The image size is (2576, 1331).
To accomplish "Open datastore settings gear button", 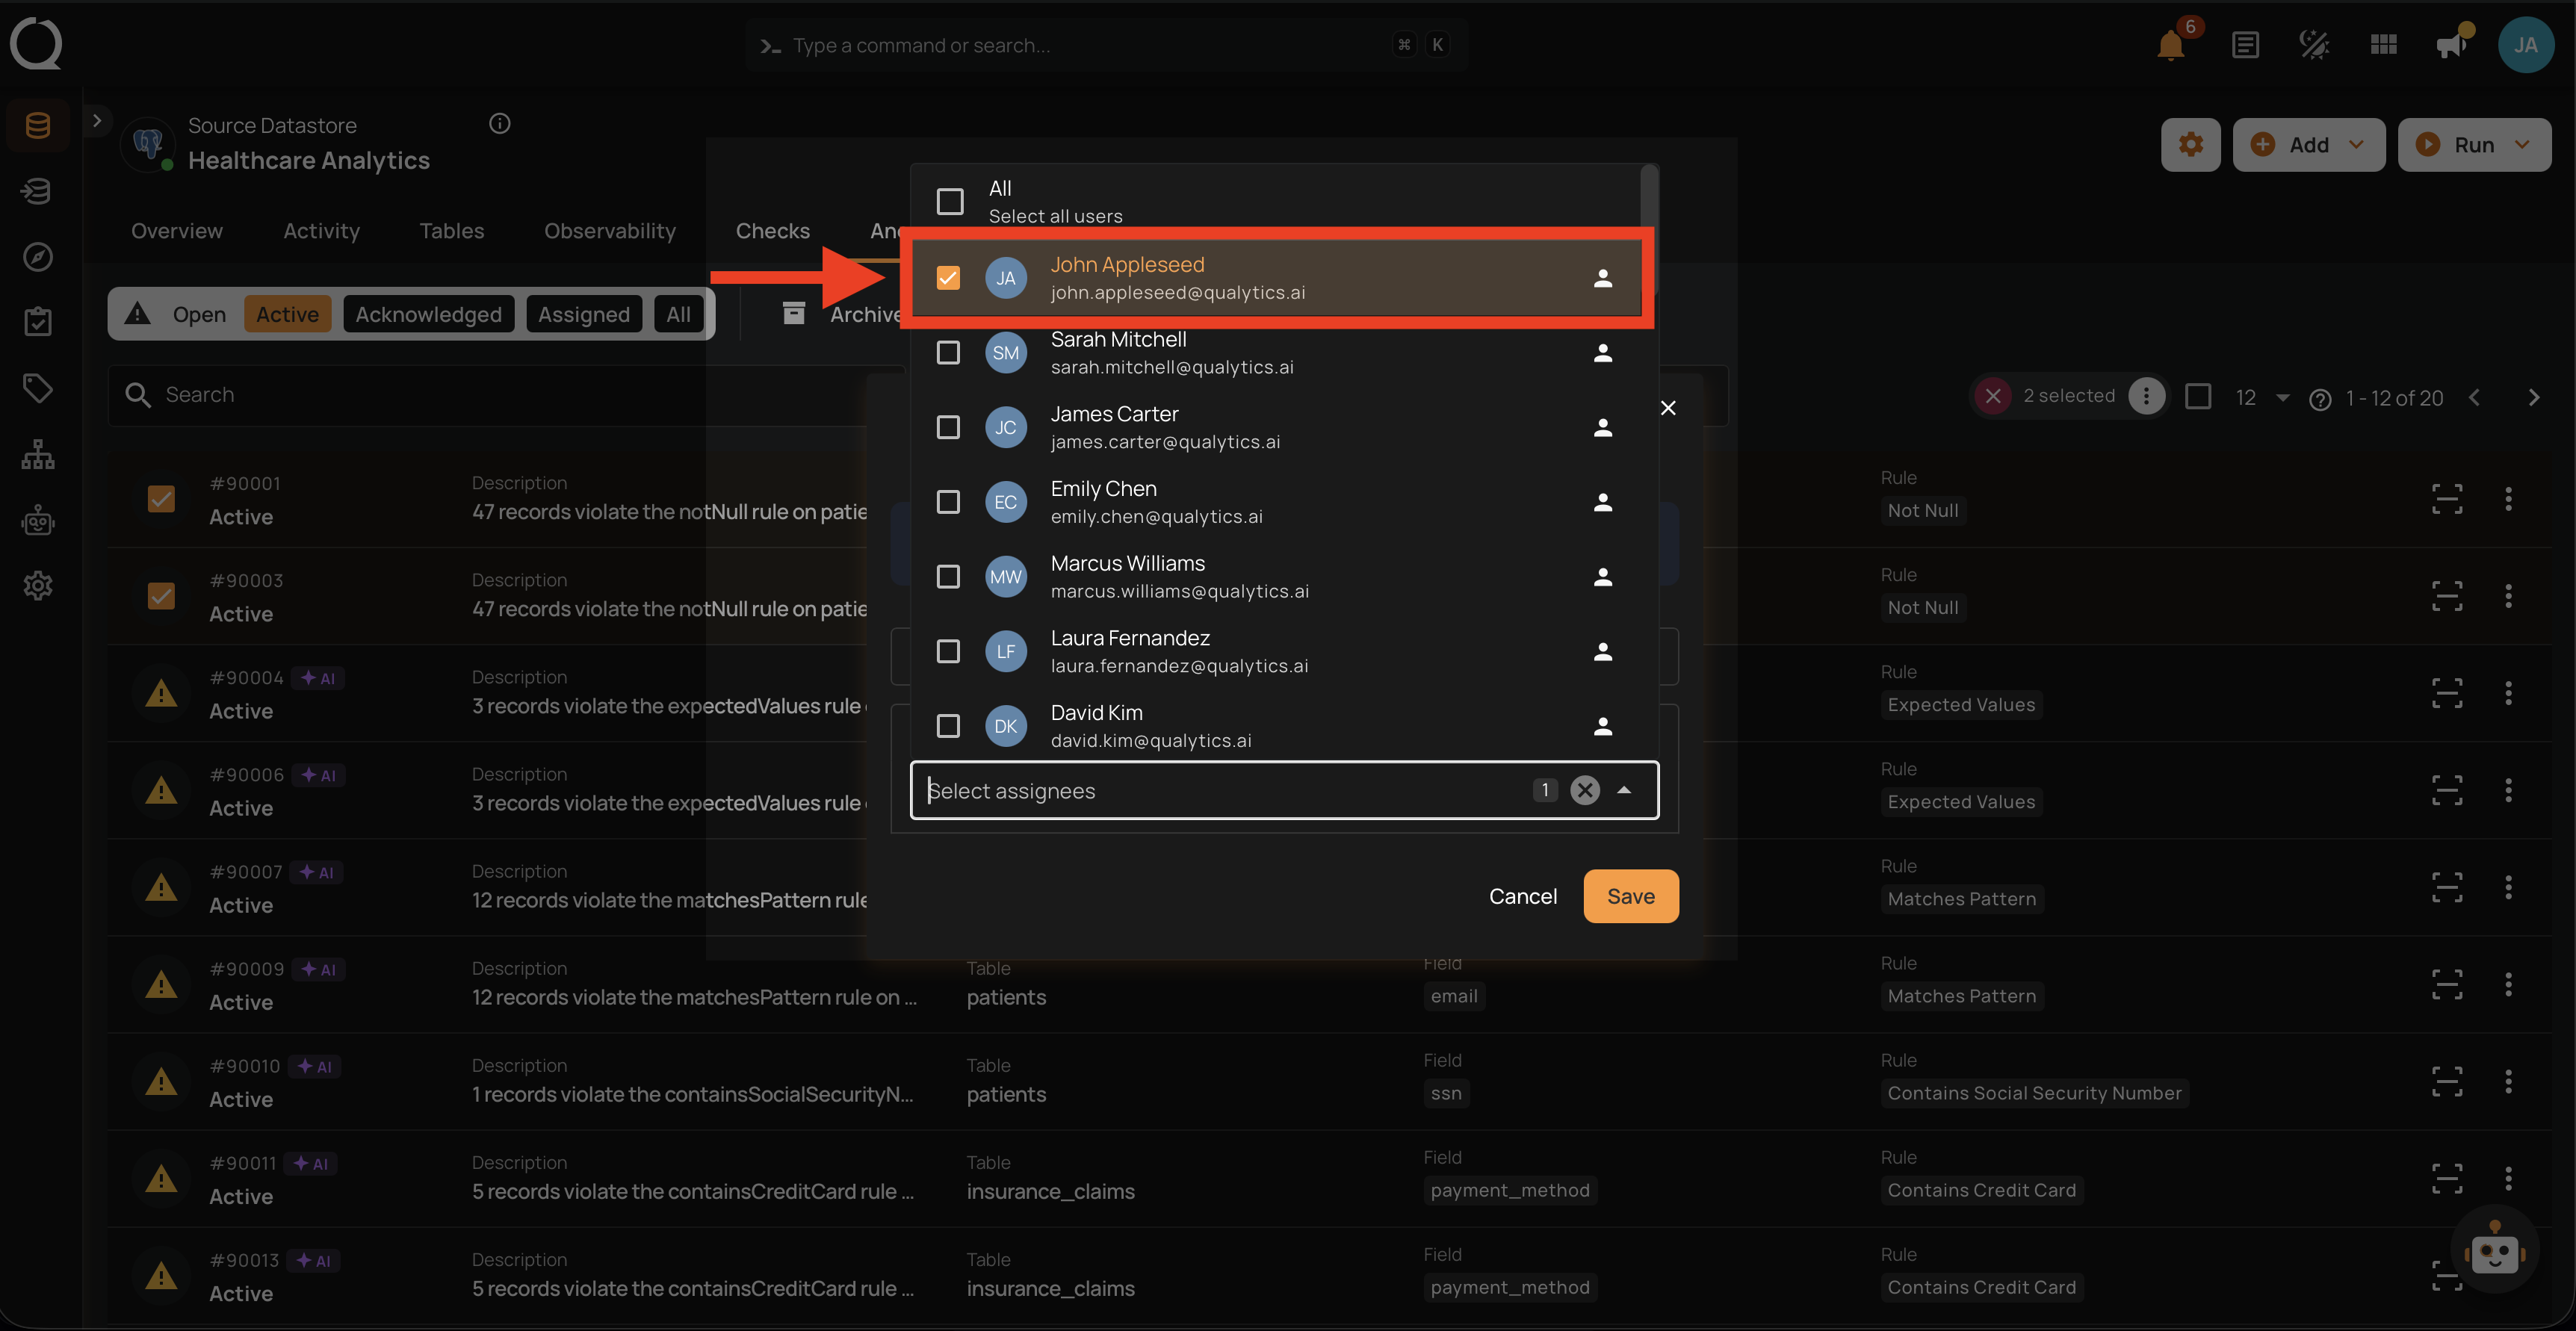I will click(x=2190, y=145).
